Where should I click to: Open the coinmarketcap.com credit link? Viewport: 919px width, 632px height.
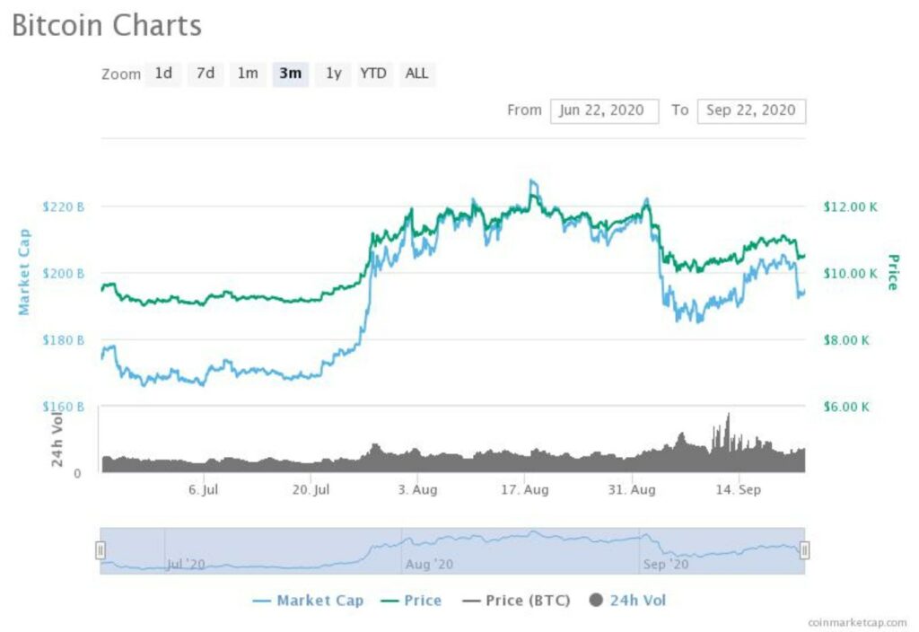click(856, 621)
